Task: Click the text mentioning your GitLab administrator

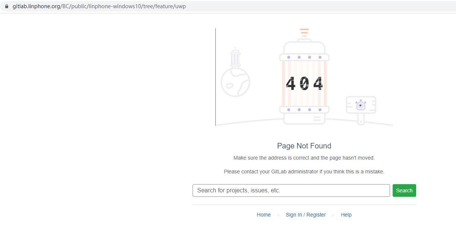Action: click(304, 172)
